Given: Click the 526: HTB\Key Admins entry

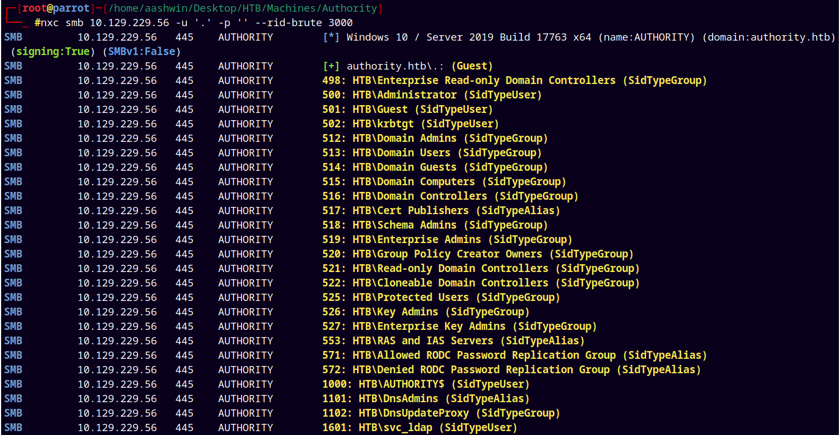Looking at the screenshot, I should coord(426,312).
